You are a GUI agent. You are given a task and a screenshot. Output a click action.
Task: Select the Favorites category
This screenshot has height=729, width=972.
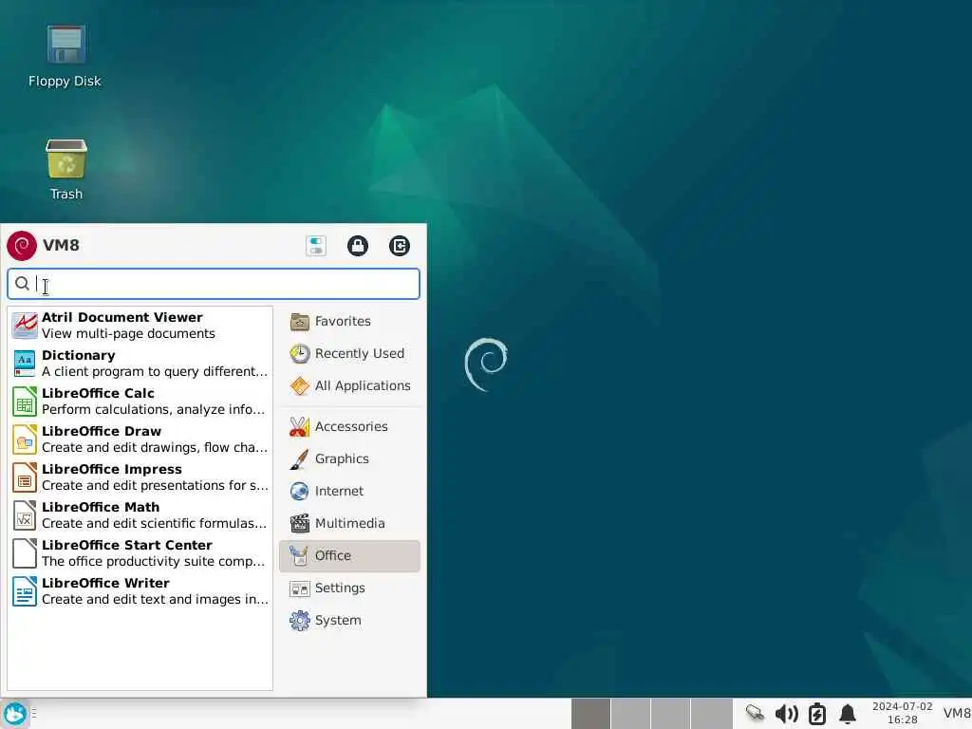coord(349,321)
